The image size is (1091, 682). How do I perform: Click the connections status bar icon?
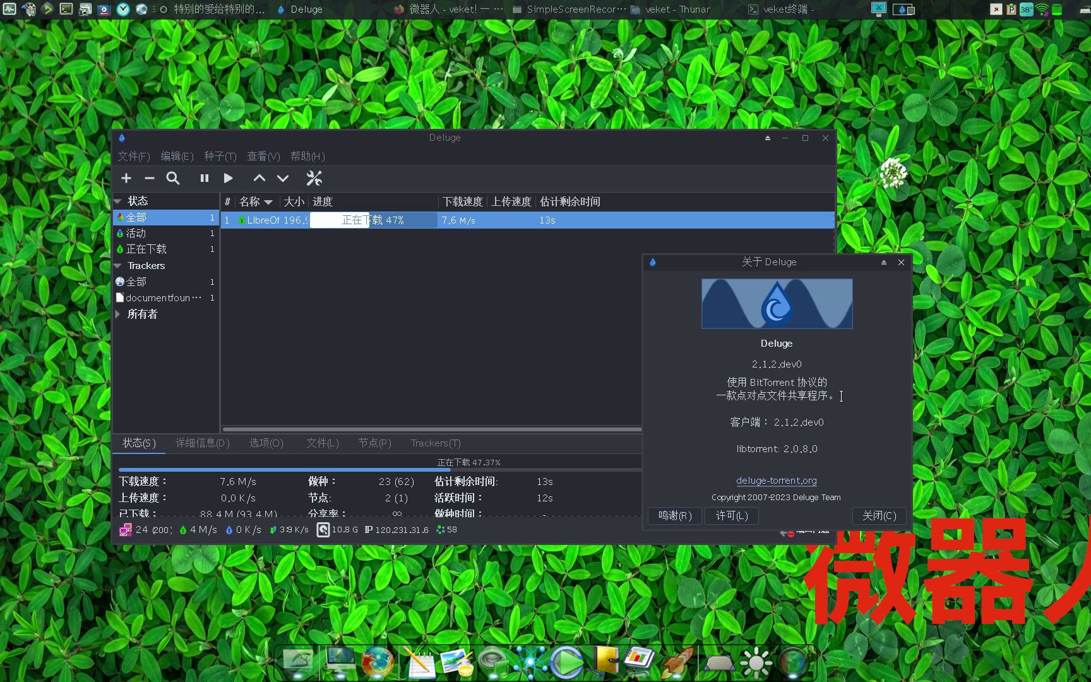point(126,530)
